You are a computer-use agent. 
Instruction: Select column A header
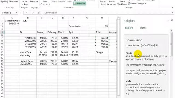(12, 18)
